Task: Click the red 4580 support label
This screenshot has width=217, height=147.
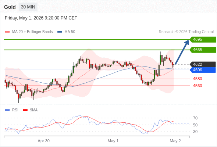Action: click(198, 79)
